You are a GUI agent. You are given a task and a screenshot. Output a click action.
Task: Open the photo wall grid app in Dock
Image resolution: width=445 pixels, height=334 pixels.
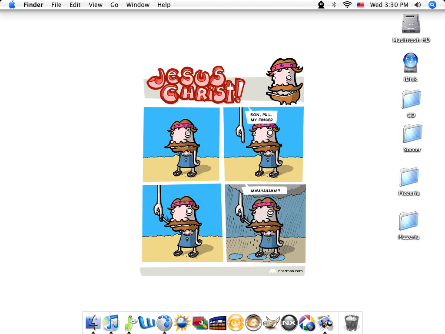coord(218,323)
